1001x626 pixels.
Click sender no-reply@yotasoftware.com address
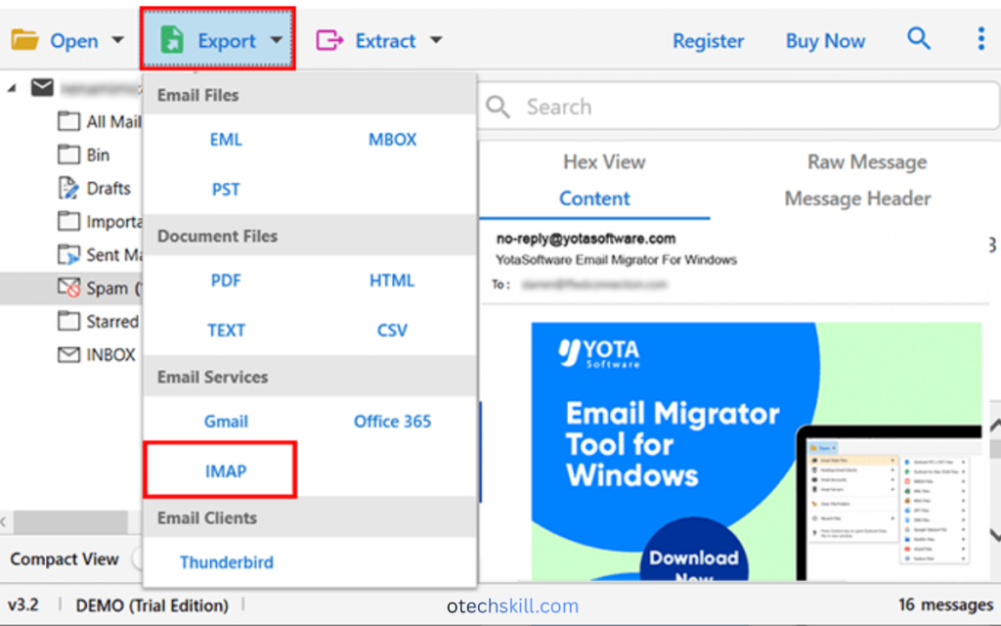tap(586, 239)
